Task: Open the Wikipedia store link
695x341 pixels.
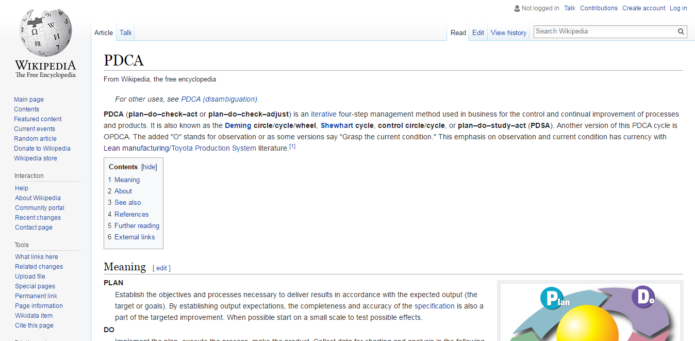Action: pos(36,158)
